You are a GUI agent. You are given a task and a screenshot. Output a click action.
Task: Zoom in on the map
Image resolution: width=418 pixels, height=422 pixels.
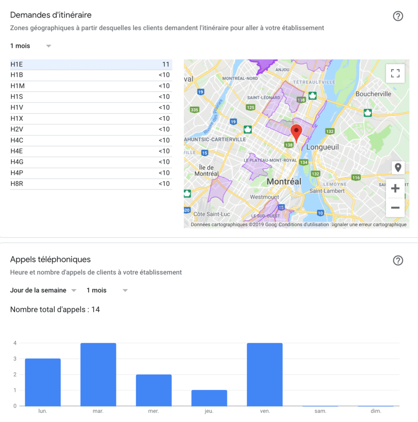(x=395, y=189)
